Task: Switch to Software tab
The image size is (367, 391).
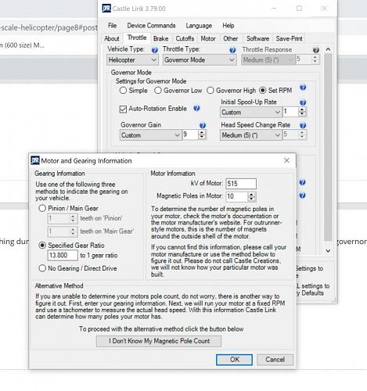Action: tap(257, 38)
